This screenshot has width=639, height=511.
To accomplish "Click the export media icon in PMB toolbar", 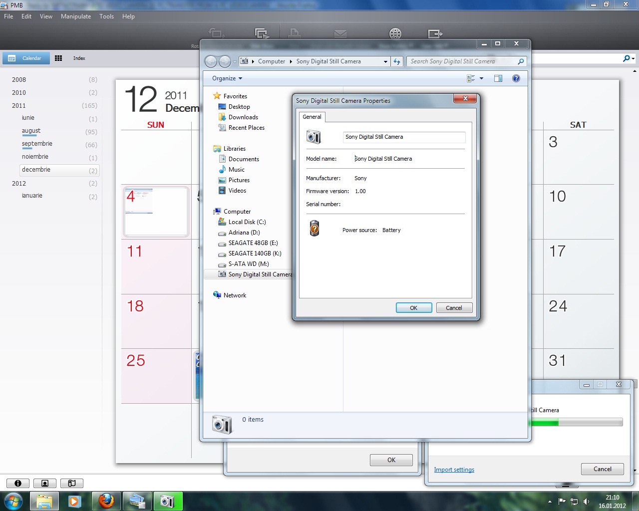I will pos(435,33).
